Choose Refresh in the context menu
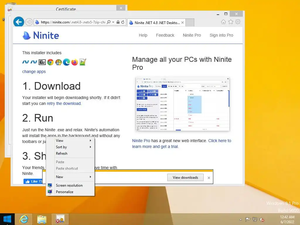This screenshot has height=225, width=300. coord(70,154)
